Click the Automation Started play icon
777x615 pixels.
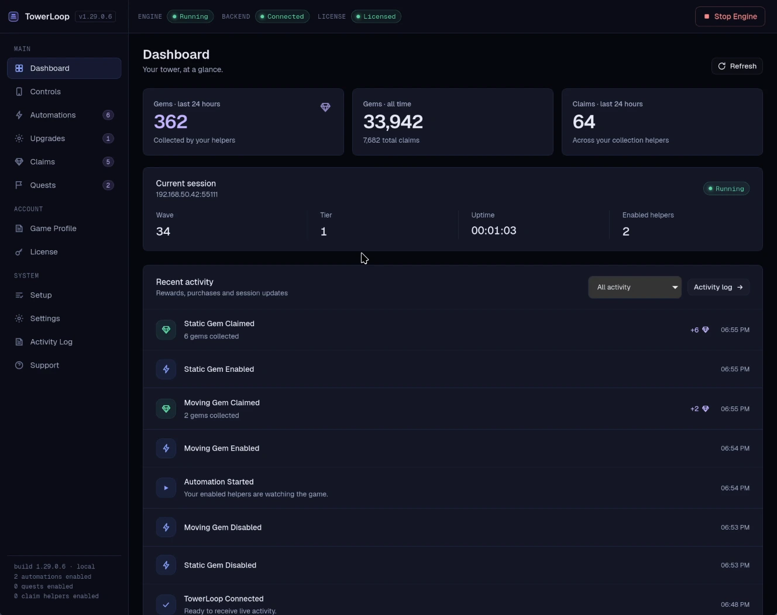pos(166,488)
